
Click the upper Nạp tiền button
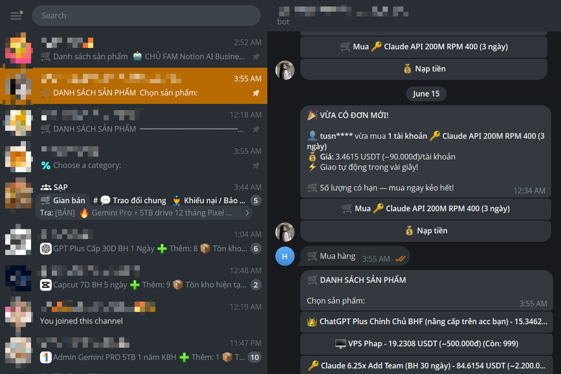(x=424, y=69)
